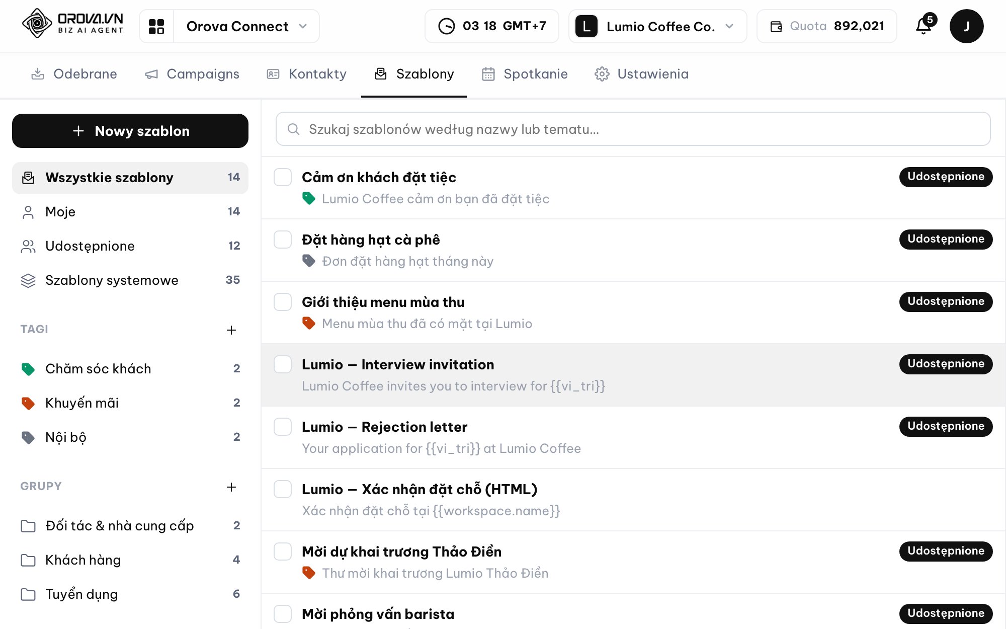Go to the Ustawienia tab
Viewport: 1006px width, 629px height.
click(x=641, y=74)
